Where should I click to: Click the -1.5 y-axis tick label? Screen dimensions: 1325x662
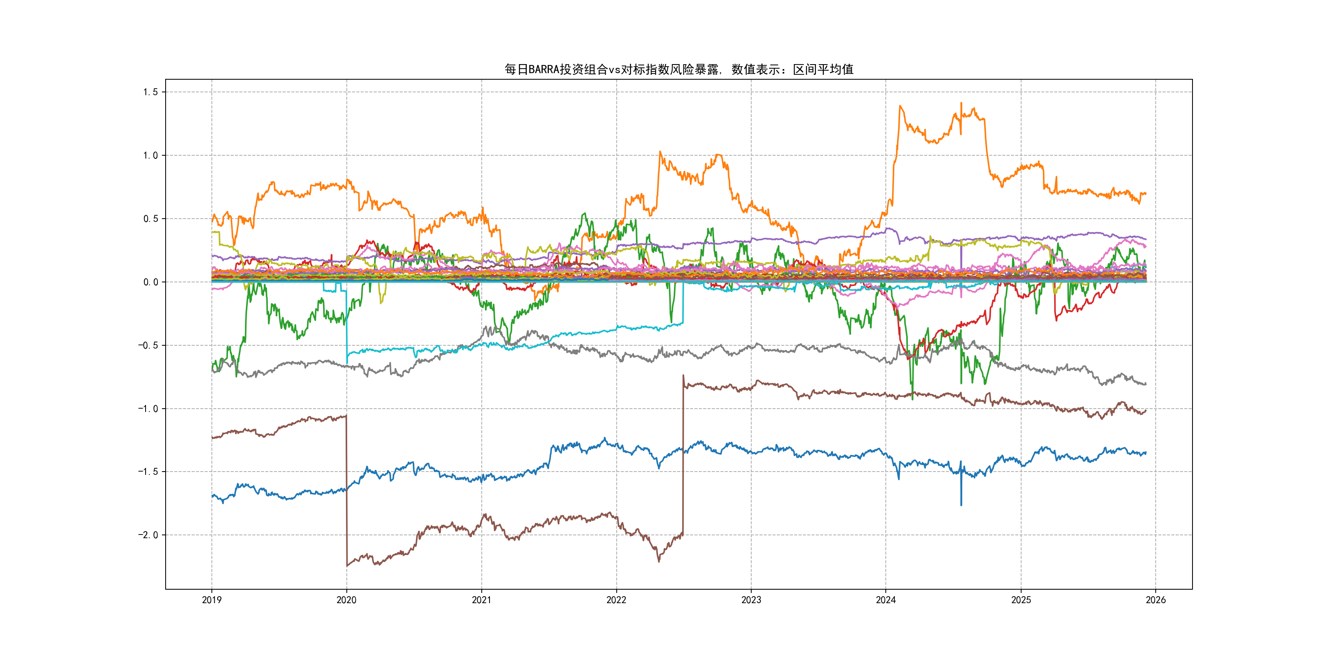148,472
